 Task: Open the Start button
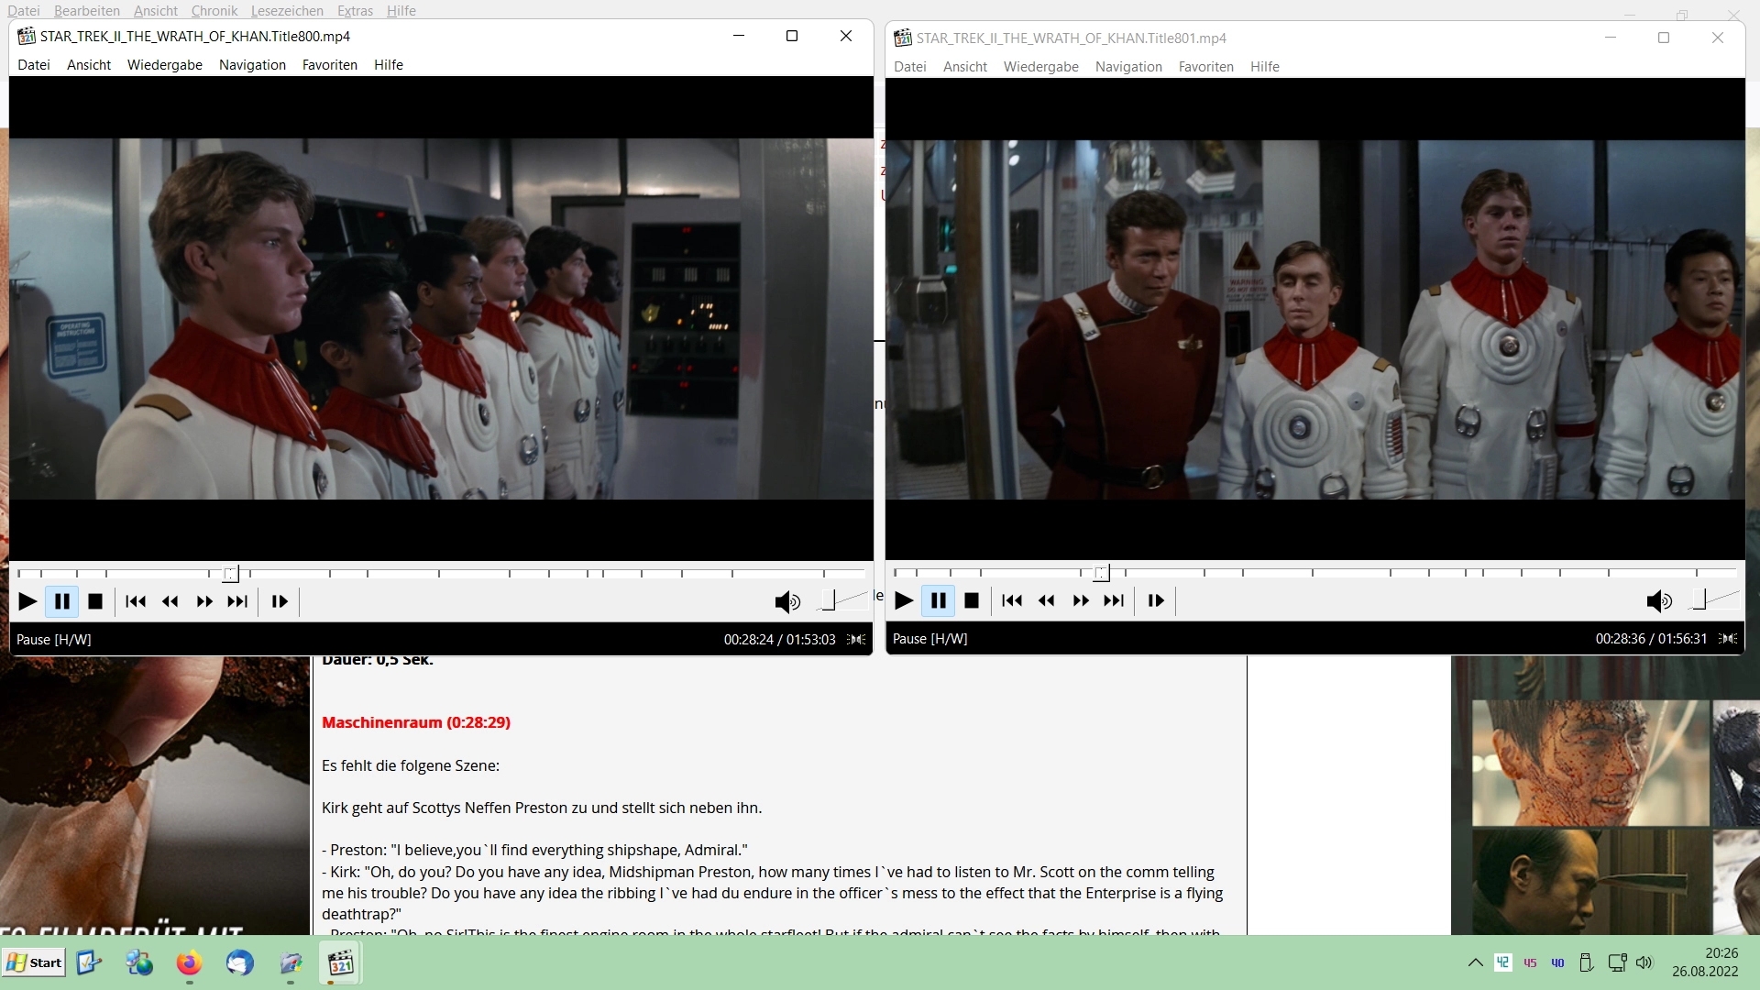[x=34, y=962]
